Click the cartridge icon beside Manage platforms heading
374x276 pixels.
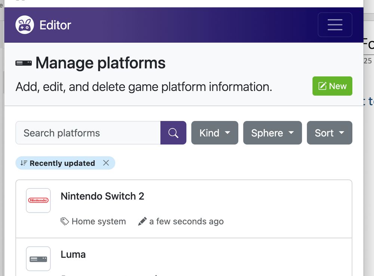pos(23,63)
